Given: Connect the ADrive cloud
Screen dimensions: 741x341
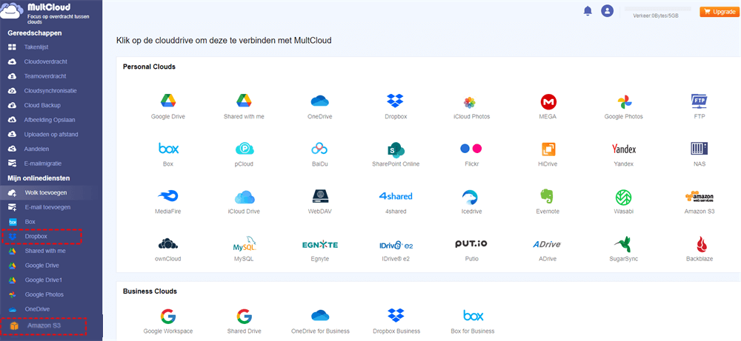Looking at the screenshot, I should [x=548, y=249].
